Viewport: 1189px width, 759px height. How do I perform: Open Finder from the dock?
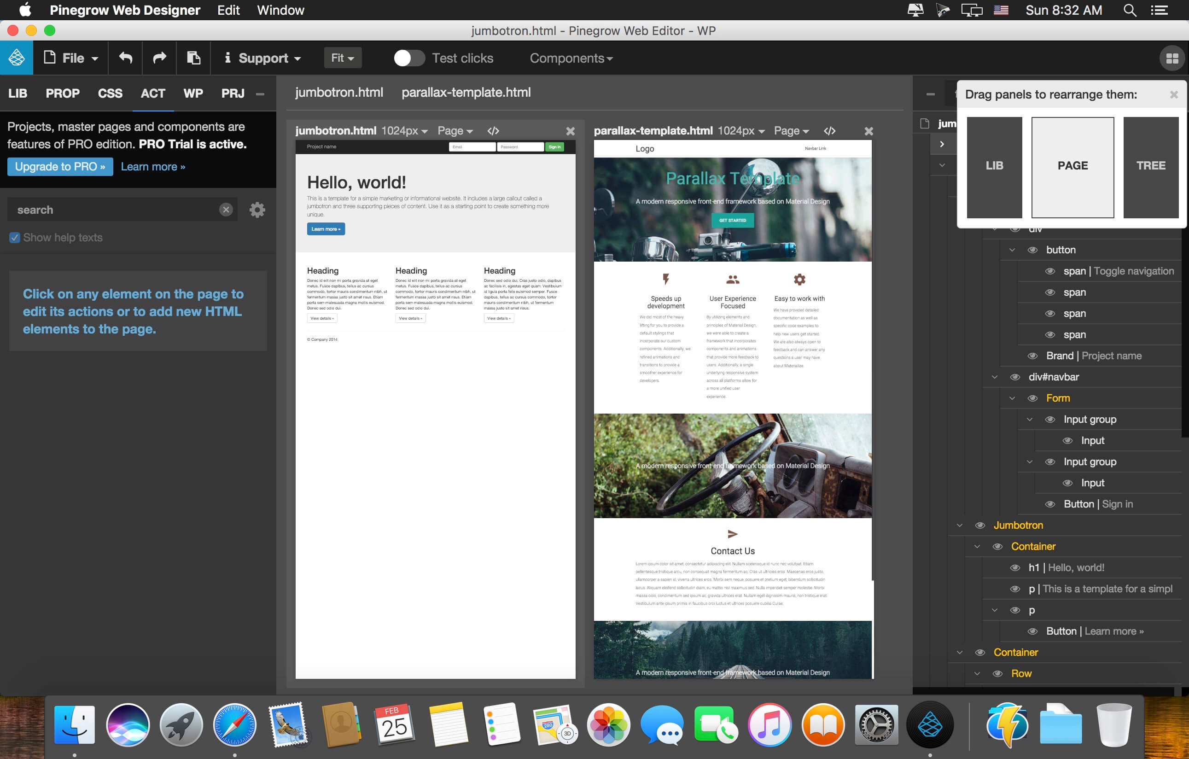[x=74, y=725]
